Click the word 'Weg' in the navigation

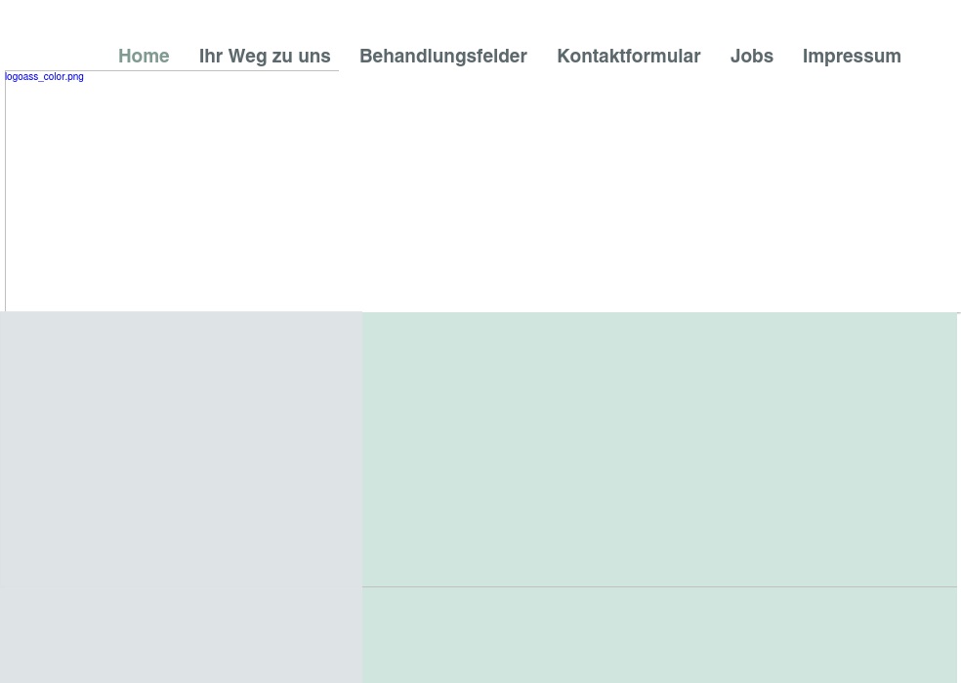248,57
